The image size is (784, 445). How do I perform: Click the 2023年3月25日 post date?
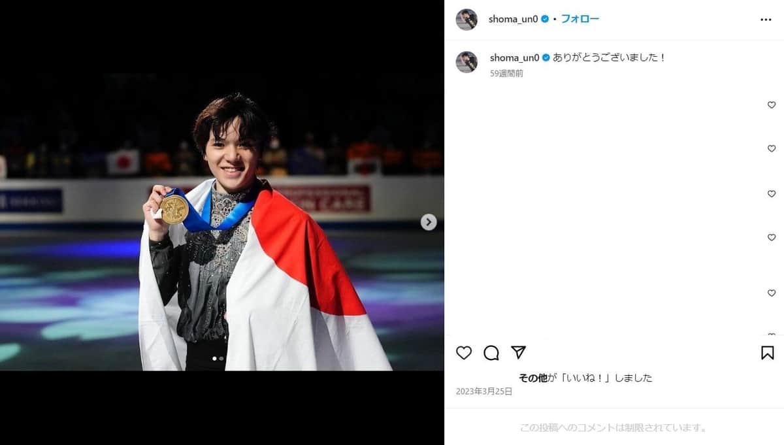[x=484, y=391]
